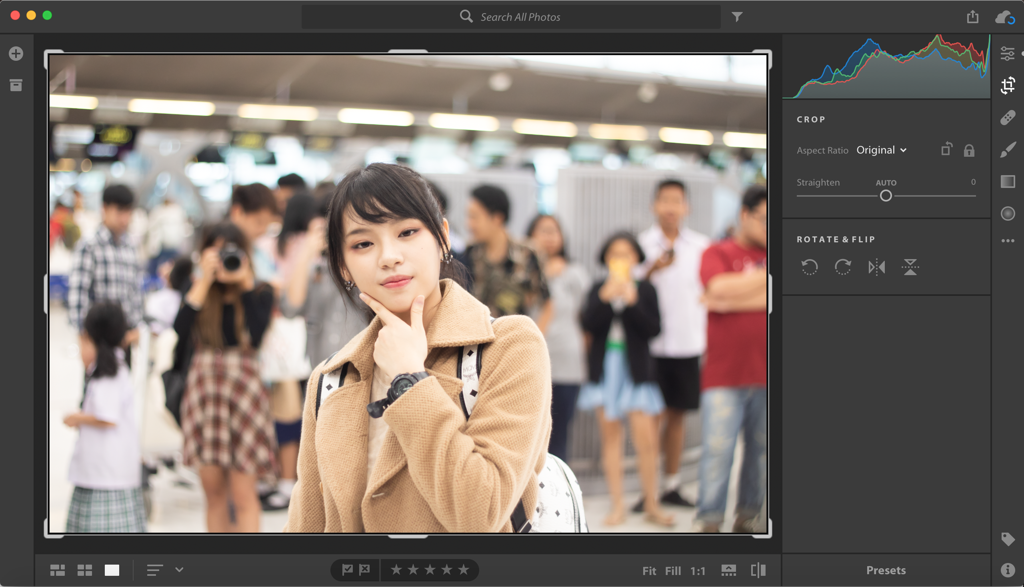1024x587 pixels.
Task: Click Fit zoom option
Action: tap(649, 571)
